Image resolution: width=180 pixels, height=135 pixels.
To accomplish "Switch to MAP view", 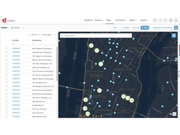I will point(145,28).
